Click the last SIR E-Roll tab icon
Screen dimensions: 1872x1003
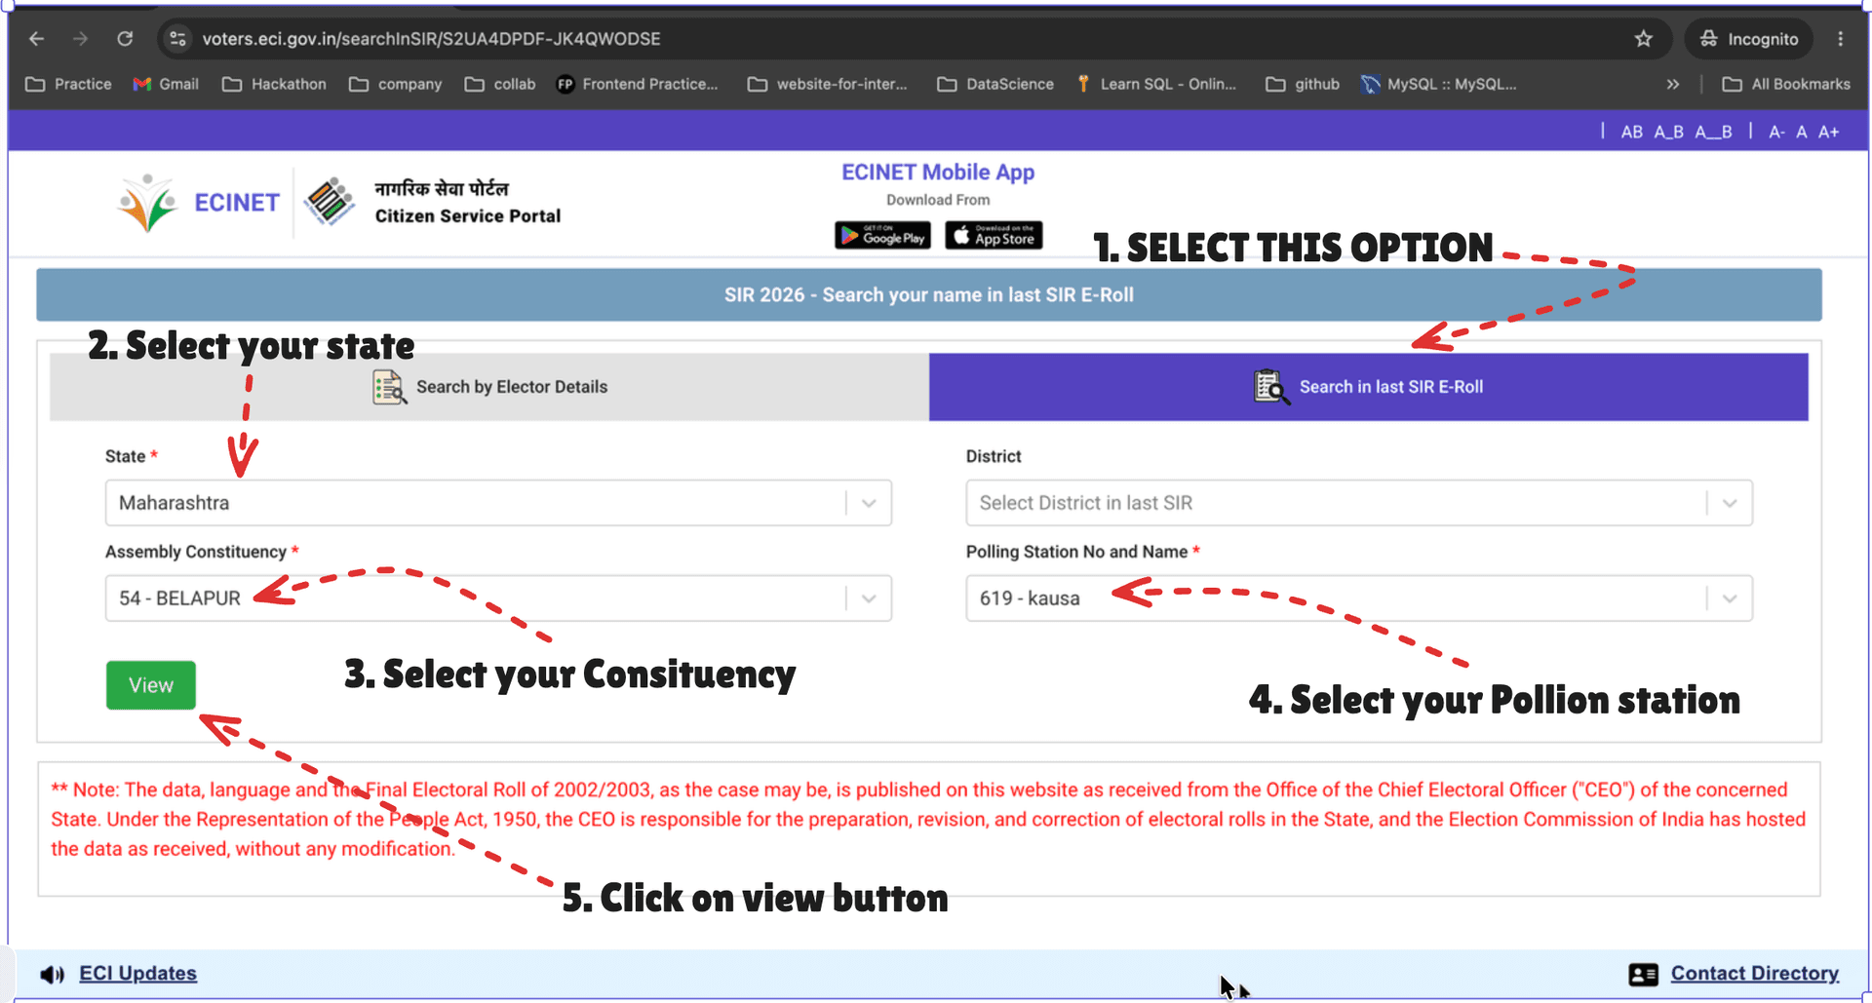(x=1271, y=387)
